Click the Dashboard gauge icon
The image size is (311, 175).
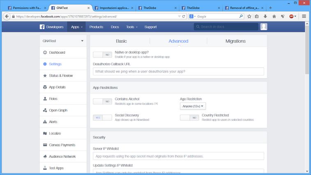point(45,52)
